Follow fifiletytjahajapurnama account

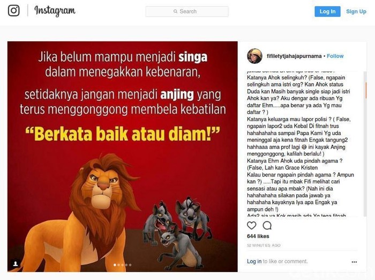[x=335, y=56]
